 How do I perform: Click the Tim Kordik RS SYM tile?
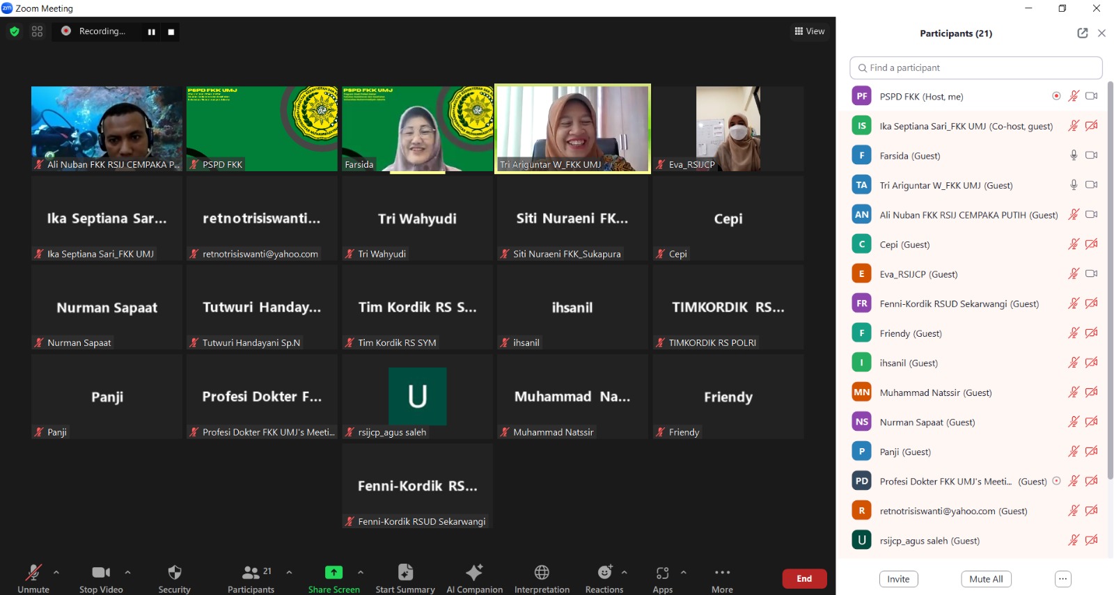(x=418, y=307)
